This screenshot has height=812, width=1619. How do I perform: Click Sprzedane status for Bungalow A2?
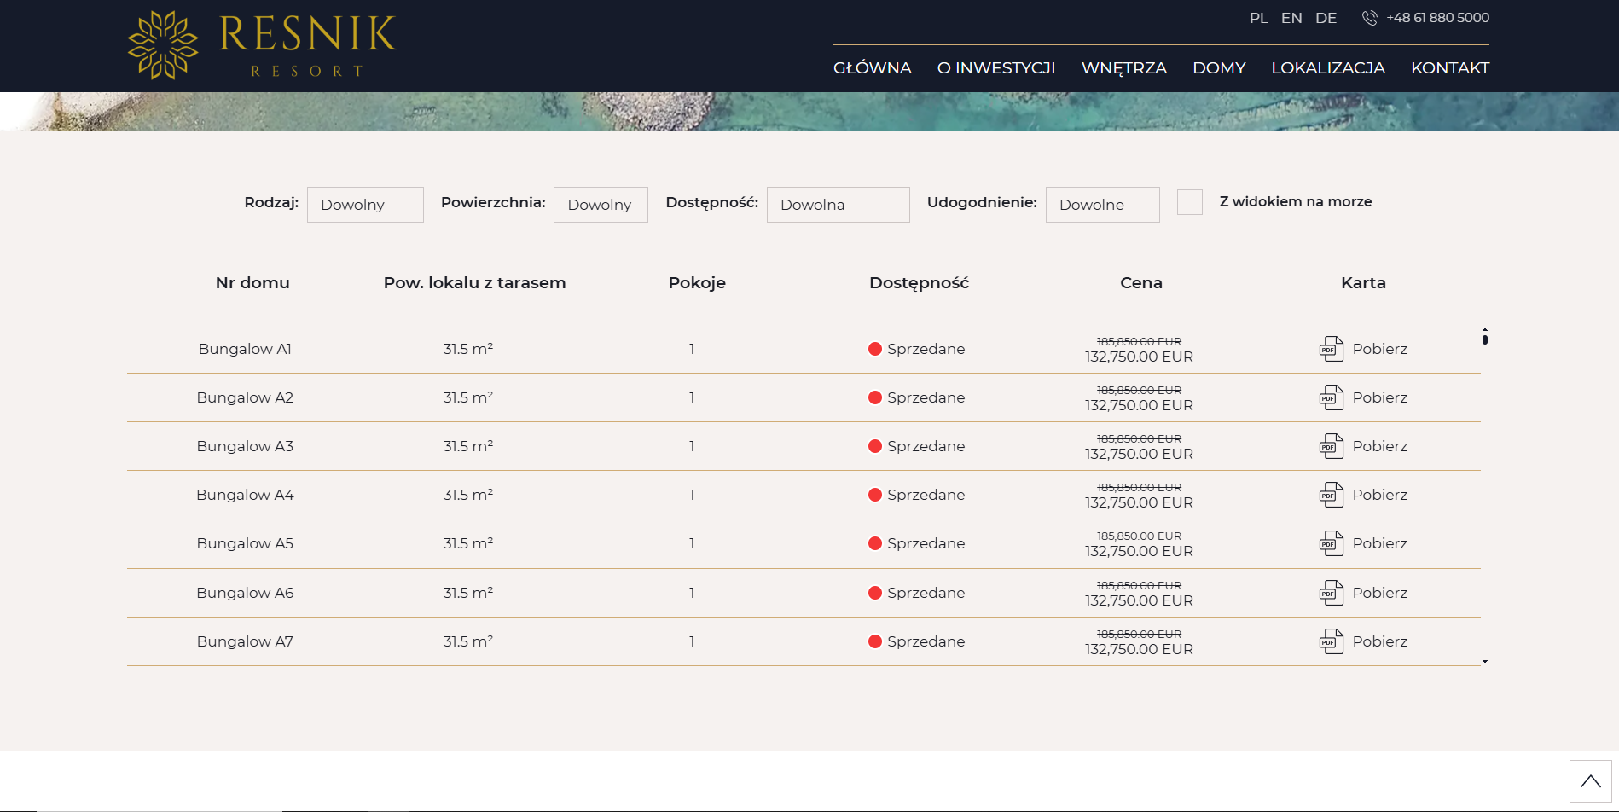pos(926,397)
